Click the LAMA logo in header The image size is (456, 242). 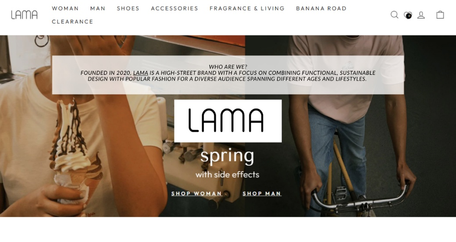(25, 15)
